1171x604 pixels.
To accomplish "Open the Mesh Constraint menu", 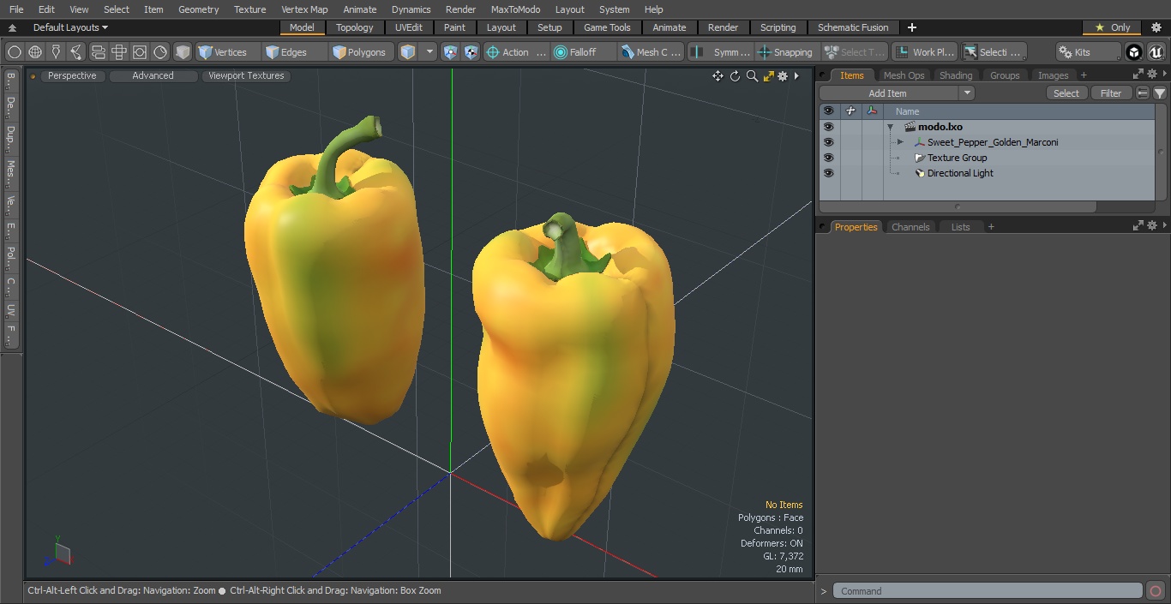I will click(652, 52).
